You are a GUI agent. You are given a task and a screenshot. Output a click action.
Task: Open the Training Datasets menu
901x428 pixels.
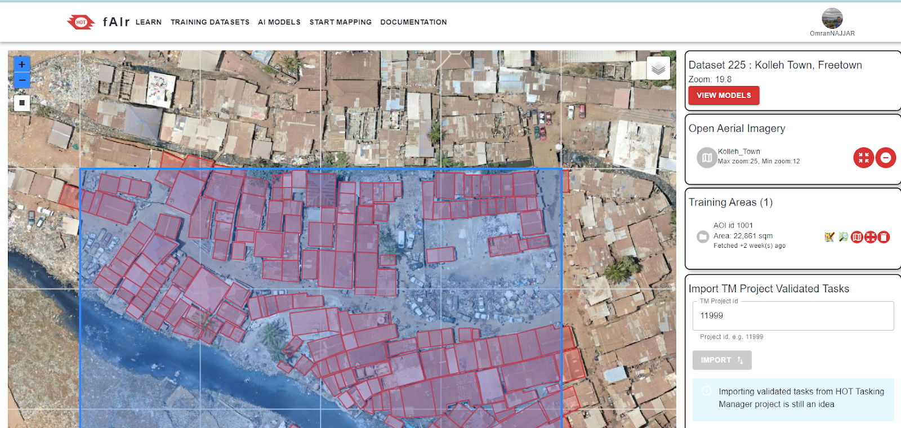click(210, 22)
